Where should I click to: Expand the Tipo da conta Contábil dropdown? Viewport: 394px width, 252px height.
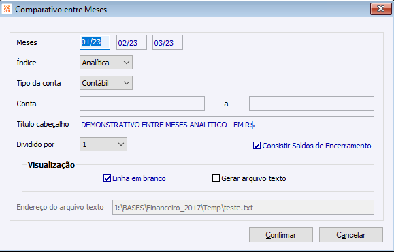tap(106, 83)
